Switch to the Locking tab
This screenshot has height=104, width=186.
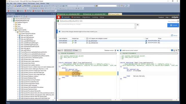(95, 17)
